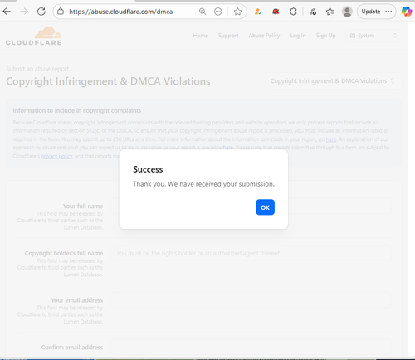Viewport: 415px width, 360px height.
Task: Click 'Thank you. We have received your submission.' text
Action: click(203, 184)
